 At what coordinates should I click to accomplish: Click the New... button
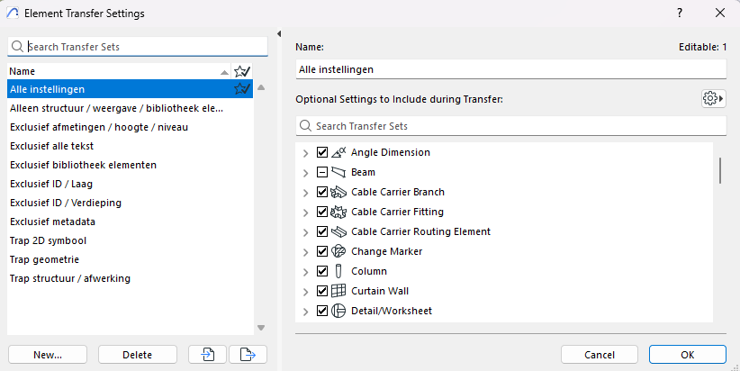click(x=48, y=355)
